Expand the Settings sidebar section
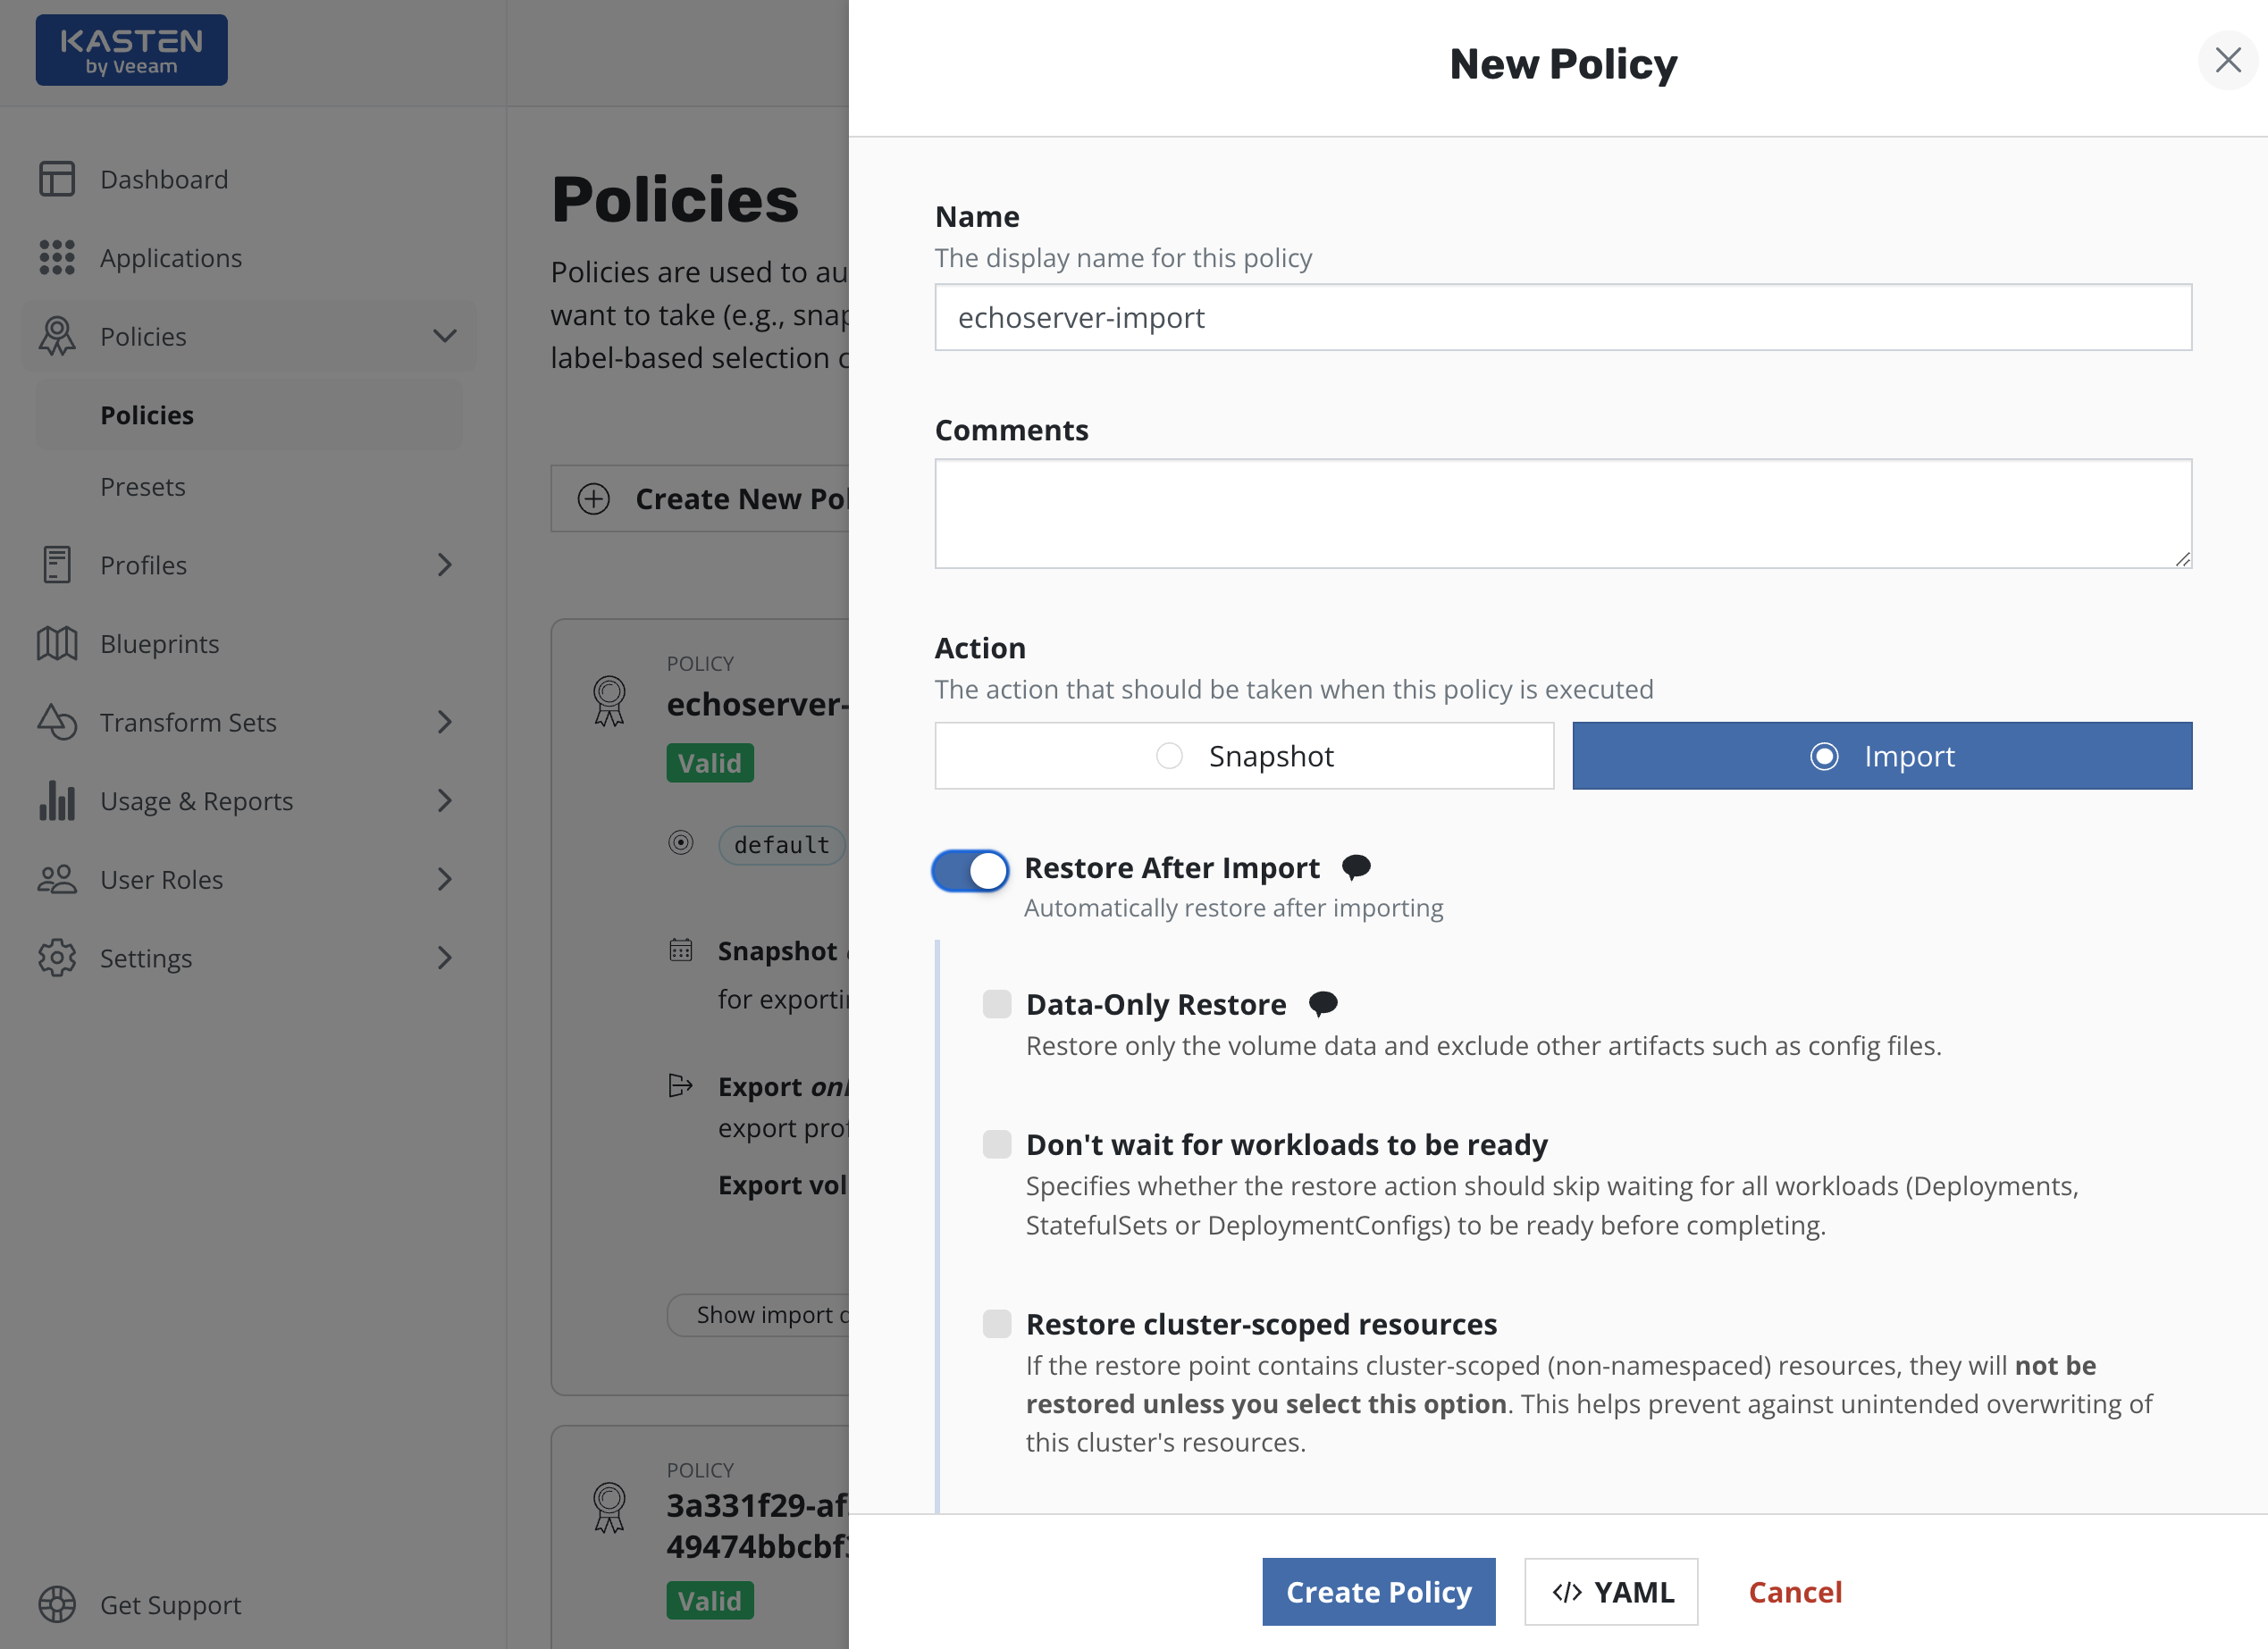The height and width of the screenshot is (1649, 2268). [444, 958]
